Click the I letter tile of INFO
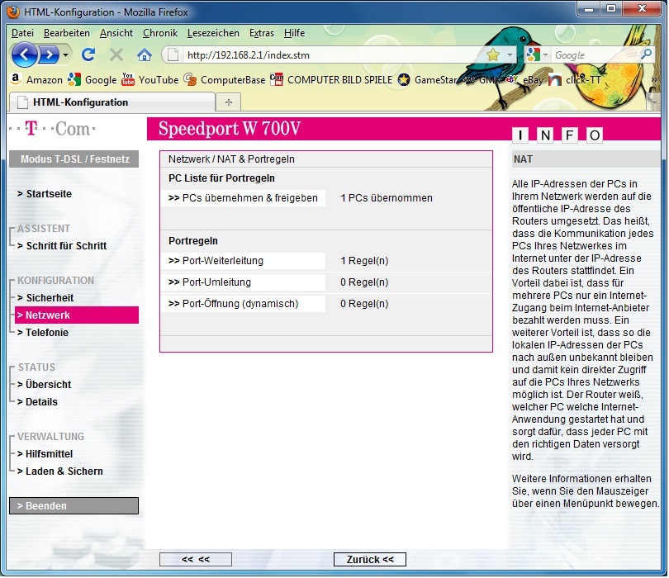669x578 pixels. coord(520,135)
